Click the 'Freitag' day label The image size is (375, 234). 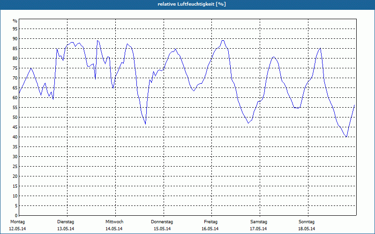(x=210, y=222)
